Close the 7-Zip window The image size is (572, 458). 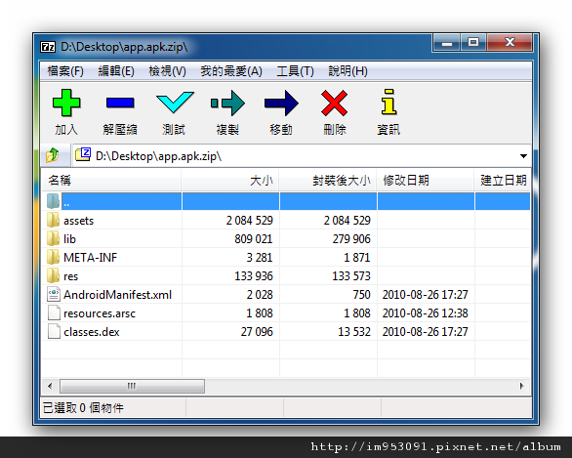510,43
